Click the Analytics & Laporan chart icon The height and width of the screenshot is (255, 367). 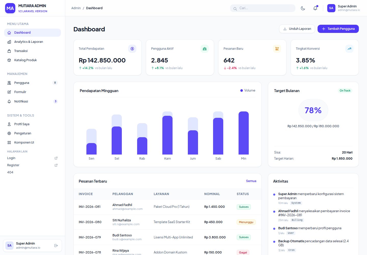click(9, 42)
